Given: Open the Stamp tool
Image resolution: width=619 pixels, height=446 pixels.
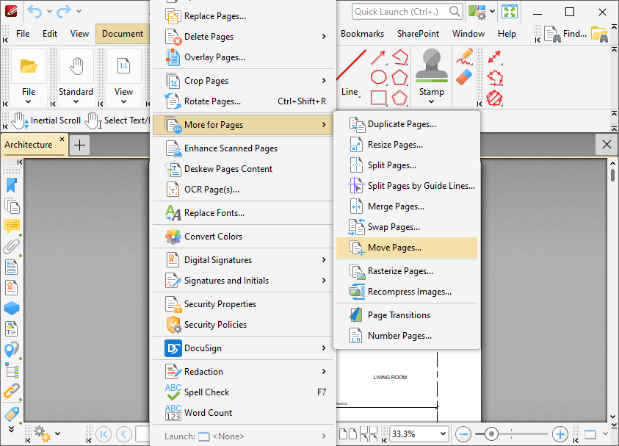Looking at the screenshot, I should [x=432, y=77].
